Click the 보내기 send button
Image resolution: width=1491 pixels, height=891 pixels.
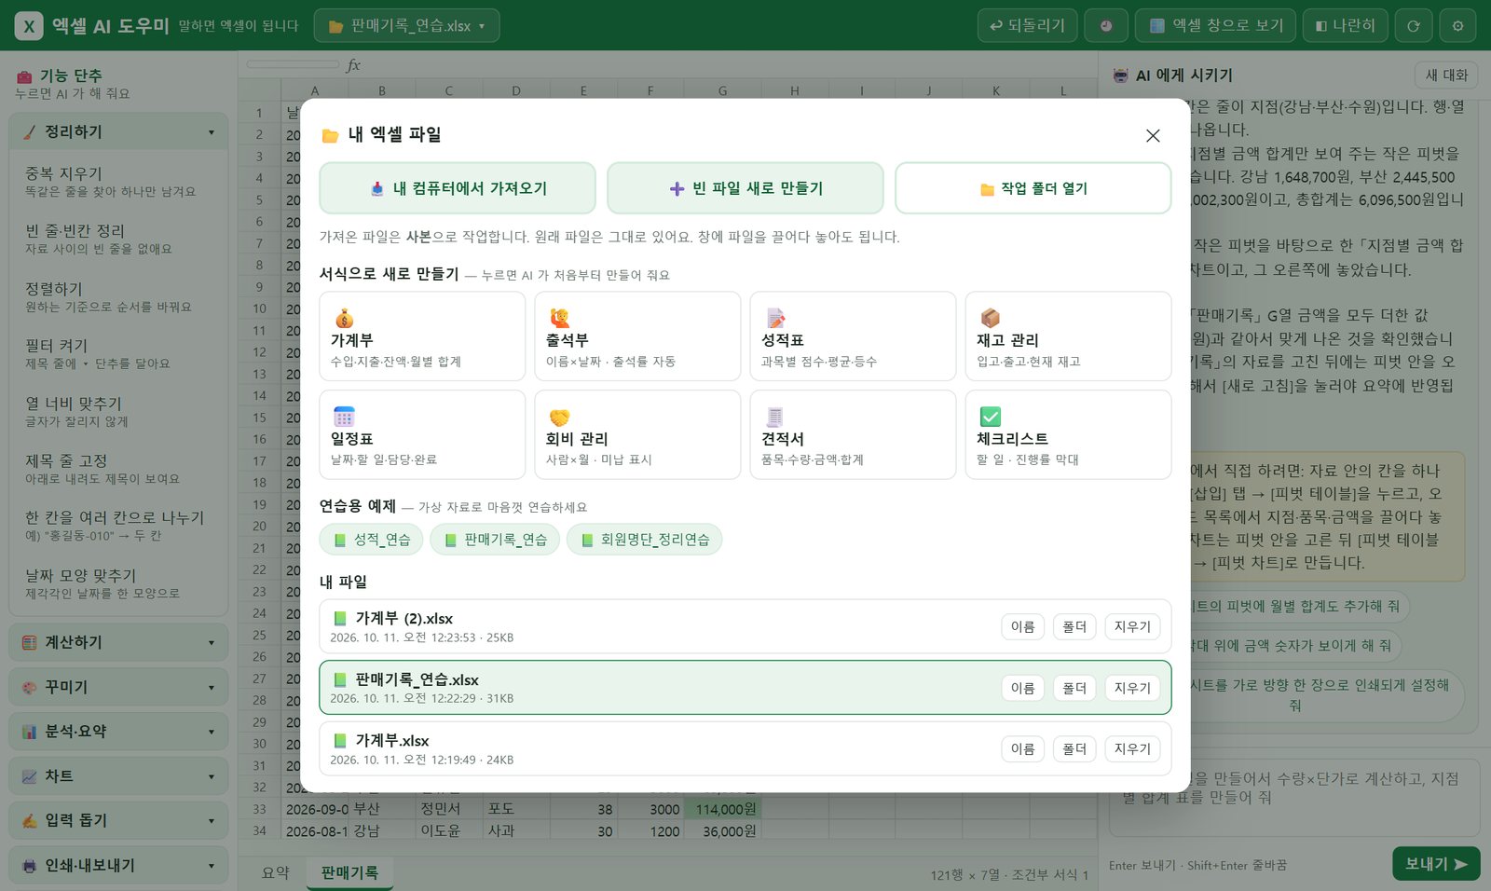1436,864
